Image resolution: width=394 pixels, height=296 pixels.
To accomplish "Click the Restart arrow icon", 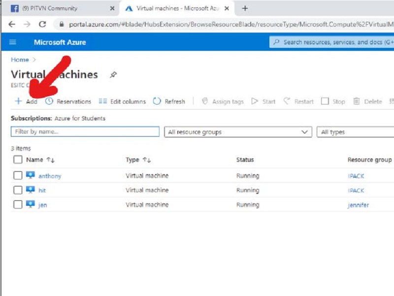I will 287,101.
